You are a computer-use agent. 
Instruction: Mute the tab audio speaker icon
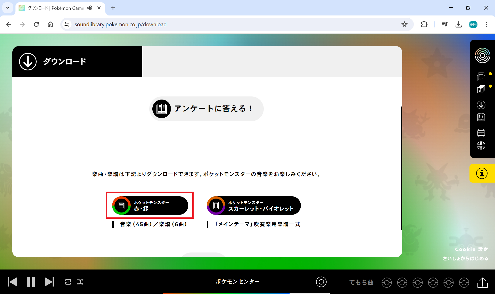[90, 8]
